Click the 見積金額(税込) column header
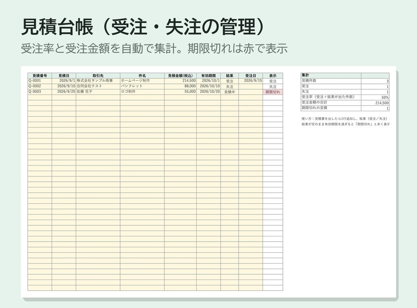This screenshot has height=308, width=417. pyautogui.click(x=180, y=75)
